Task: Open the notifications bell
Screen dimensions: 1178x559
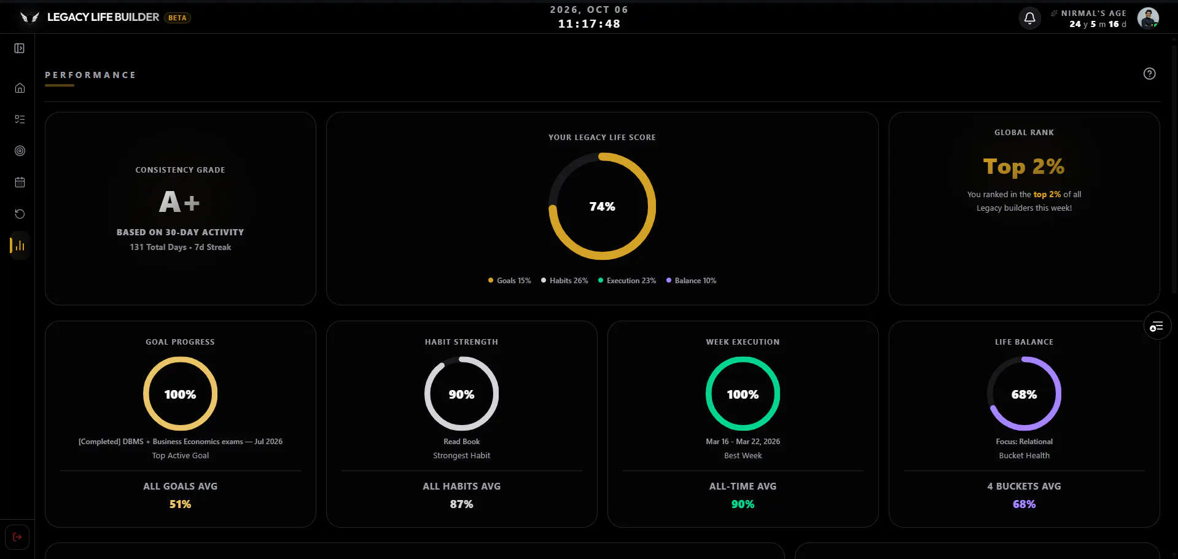Action: (x=1030, y=18)
